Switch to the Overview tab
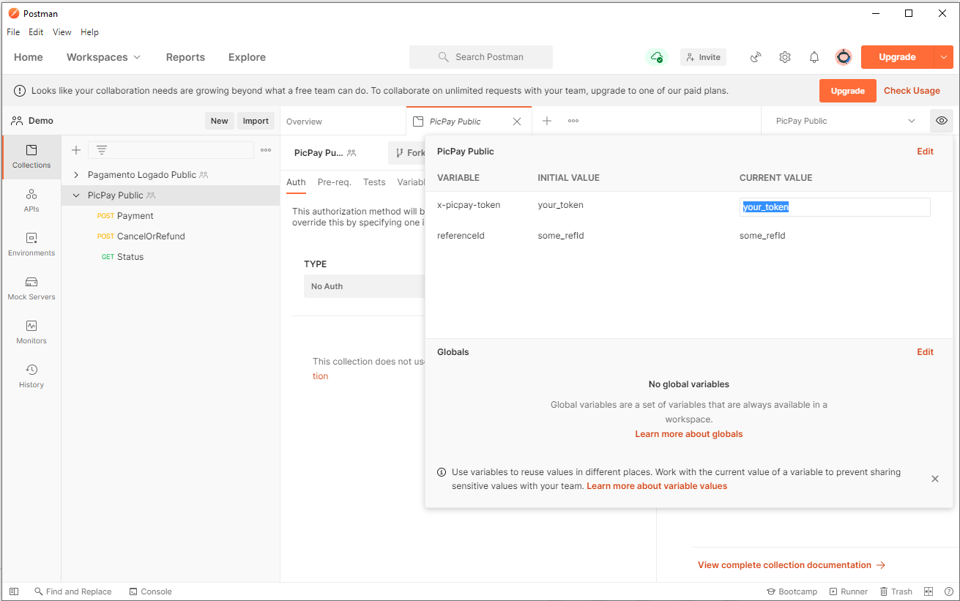Image resolution: width=960 pixels, height=601 pixels. [304, 122]
